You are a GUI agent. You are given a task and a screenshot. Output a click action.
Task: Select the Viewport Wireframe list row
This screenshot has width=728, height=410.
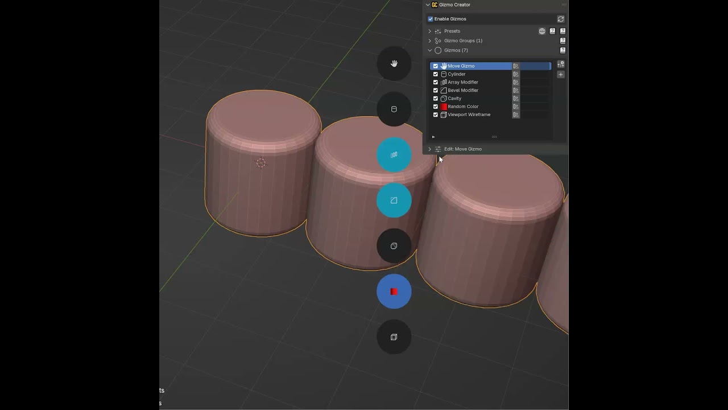click(x=491, y=114)
